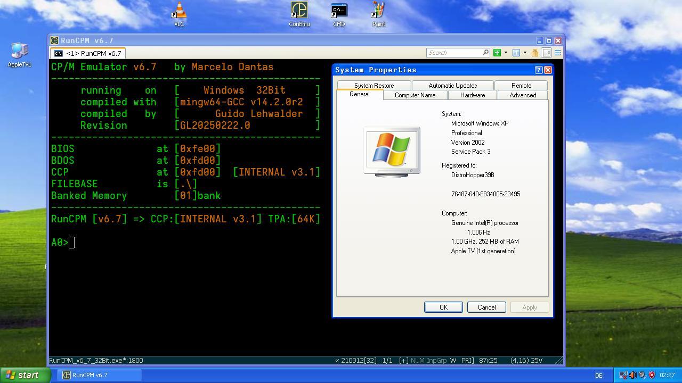This screenshot has width=682, height=383.
Task: Click the status bar process name 'RunCPM_v6_7_32Bit.exe*:1800'
Action: tap(96, 360)
